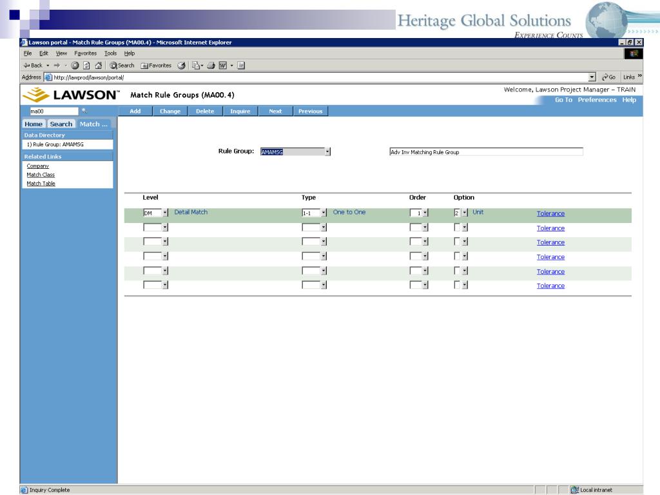The width and height of the screenshot is (660, 495).
Task: Open the Match Class related link
Action: pyautogui.click(x=41, y=175)
